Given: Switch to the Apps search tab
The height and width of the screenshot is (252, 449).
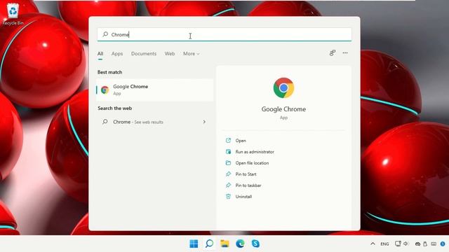Looking at the screenshot, I should [117, 54].
